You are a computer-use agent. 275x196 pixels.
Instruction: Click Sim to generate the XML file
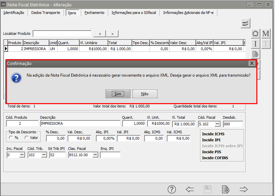(x=118, y=94)
